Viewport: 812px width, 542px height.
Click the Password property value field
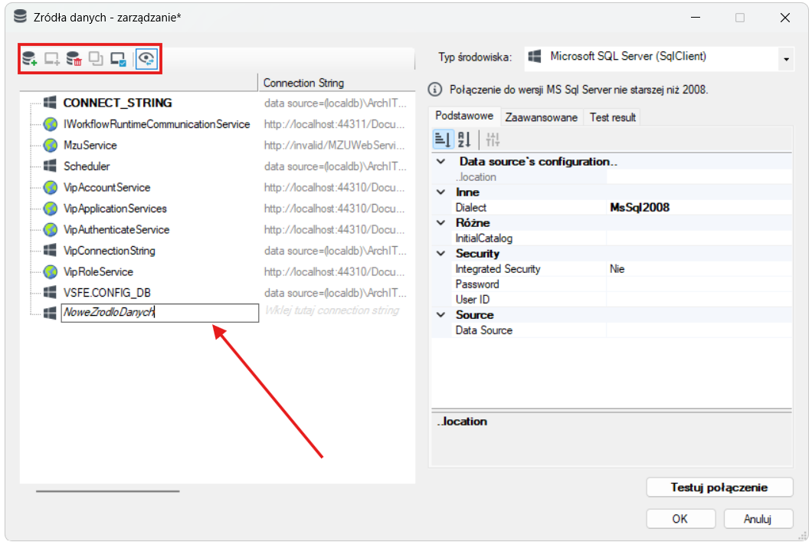699,284
